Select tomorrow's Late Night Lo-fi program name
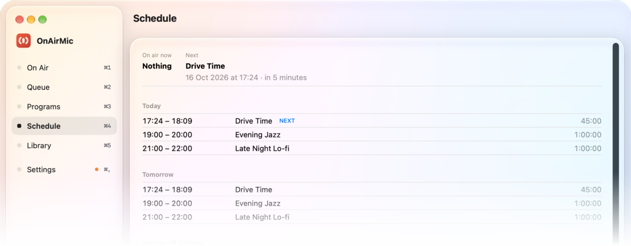 (262, 217)
